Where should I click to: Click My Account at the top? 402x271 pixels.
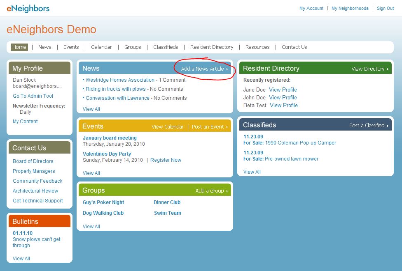[x=311, y=8]
